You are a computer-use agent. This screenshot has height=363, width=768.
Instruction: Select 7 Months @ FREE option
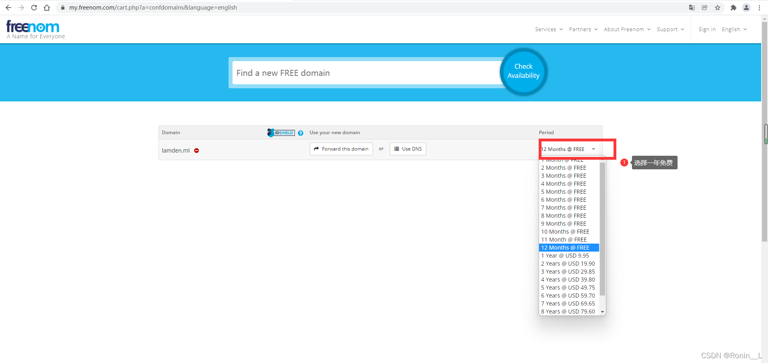pyautogui.click(x=569, y=208)
